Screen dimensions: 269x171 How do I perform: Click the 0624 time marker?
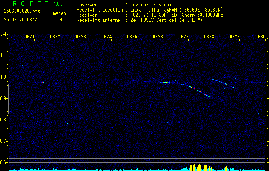[x=106, y=37]
